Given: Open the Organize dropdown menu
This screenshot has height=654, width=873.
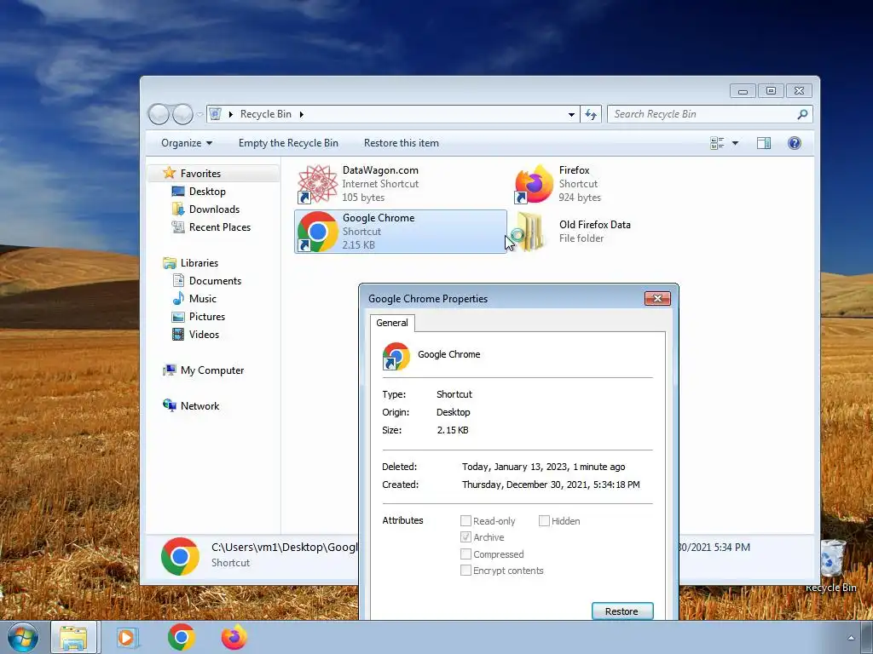Looking at the screenshot, I should [x=187, y=143].
